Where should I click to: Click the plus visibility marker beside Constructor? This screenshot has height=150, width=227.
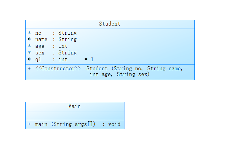29,68
